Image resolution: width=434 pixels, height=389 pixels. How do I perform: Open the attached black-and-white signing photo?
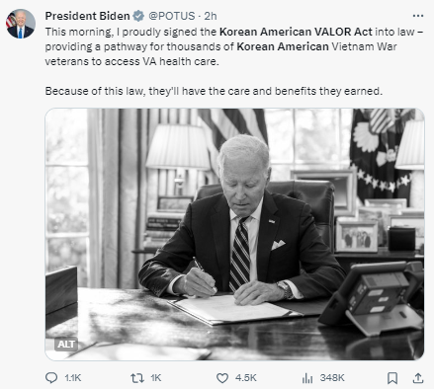pos(234,234)
